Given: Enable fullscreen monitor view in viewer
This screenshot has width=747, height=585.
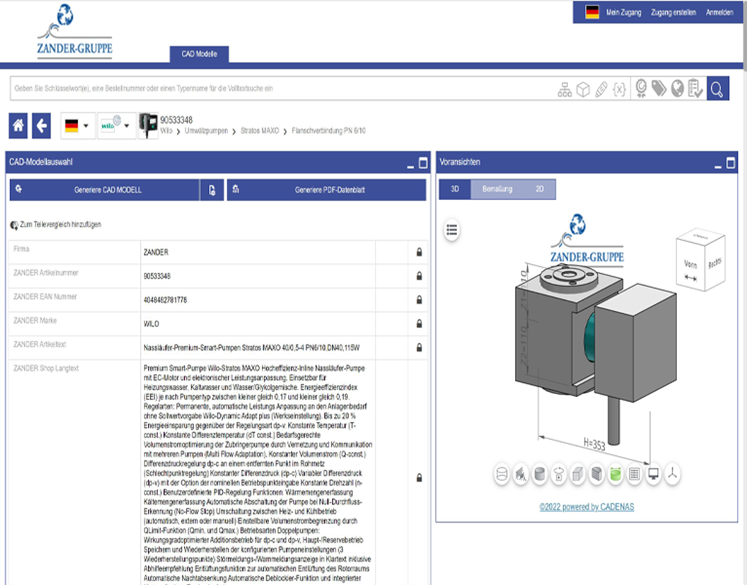Looking at the screenshot, I should [x=653, y=475].
